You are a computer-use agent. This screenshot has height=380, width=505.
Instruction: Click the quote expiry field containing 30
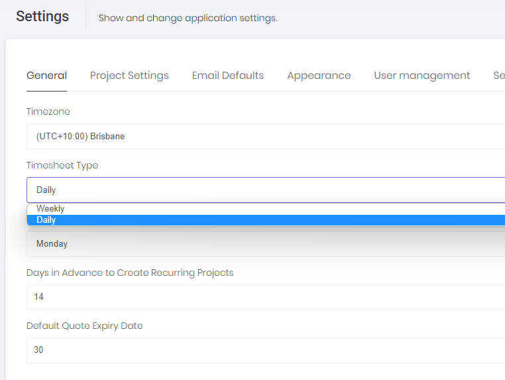265,350
